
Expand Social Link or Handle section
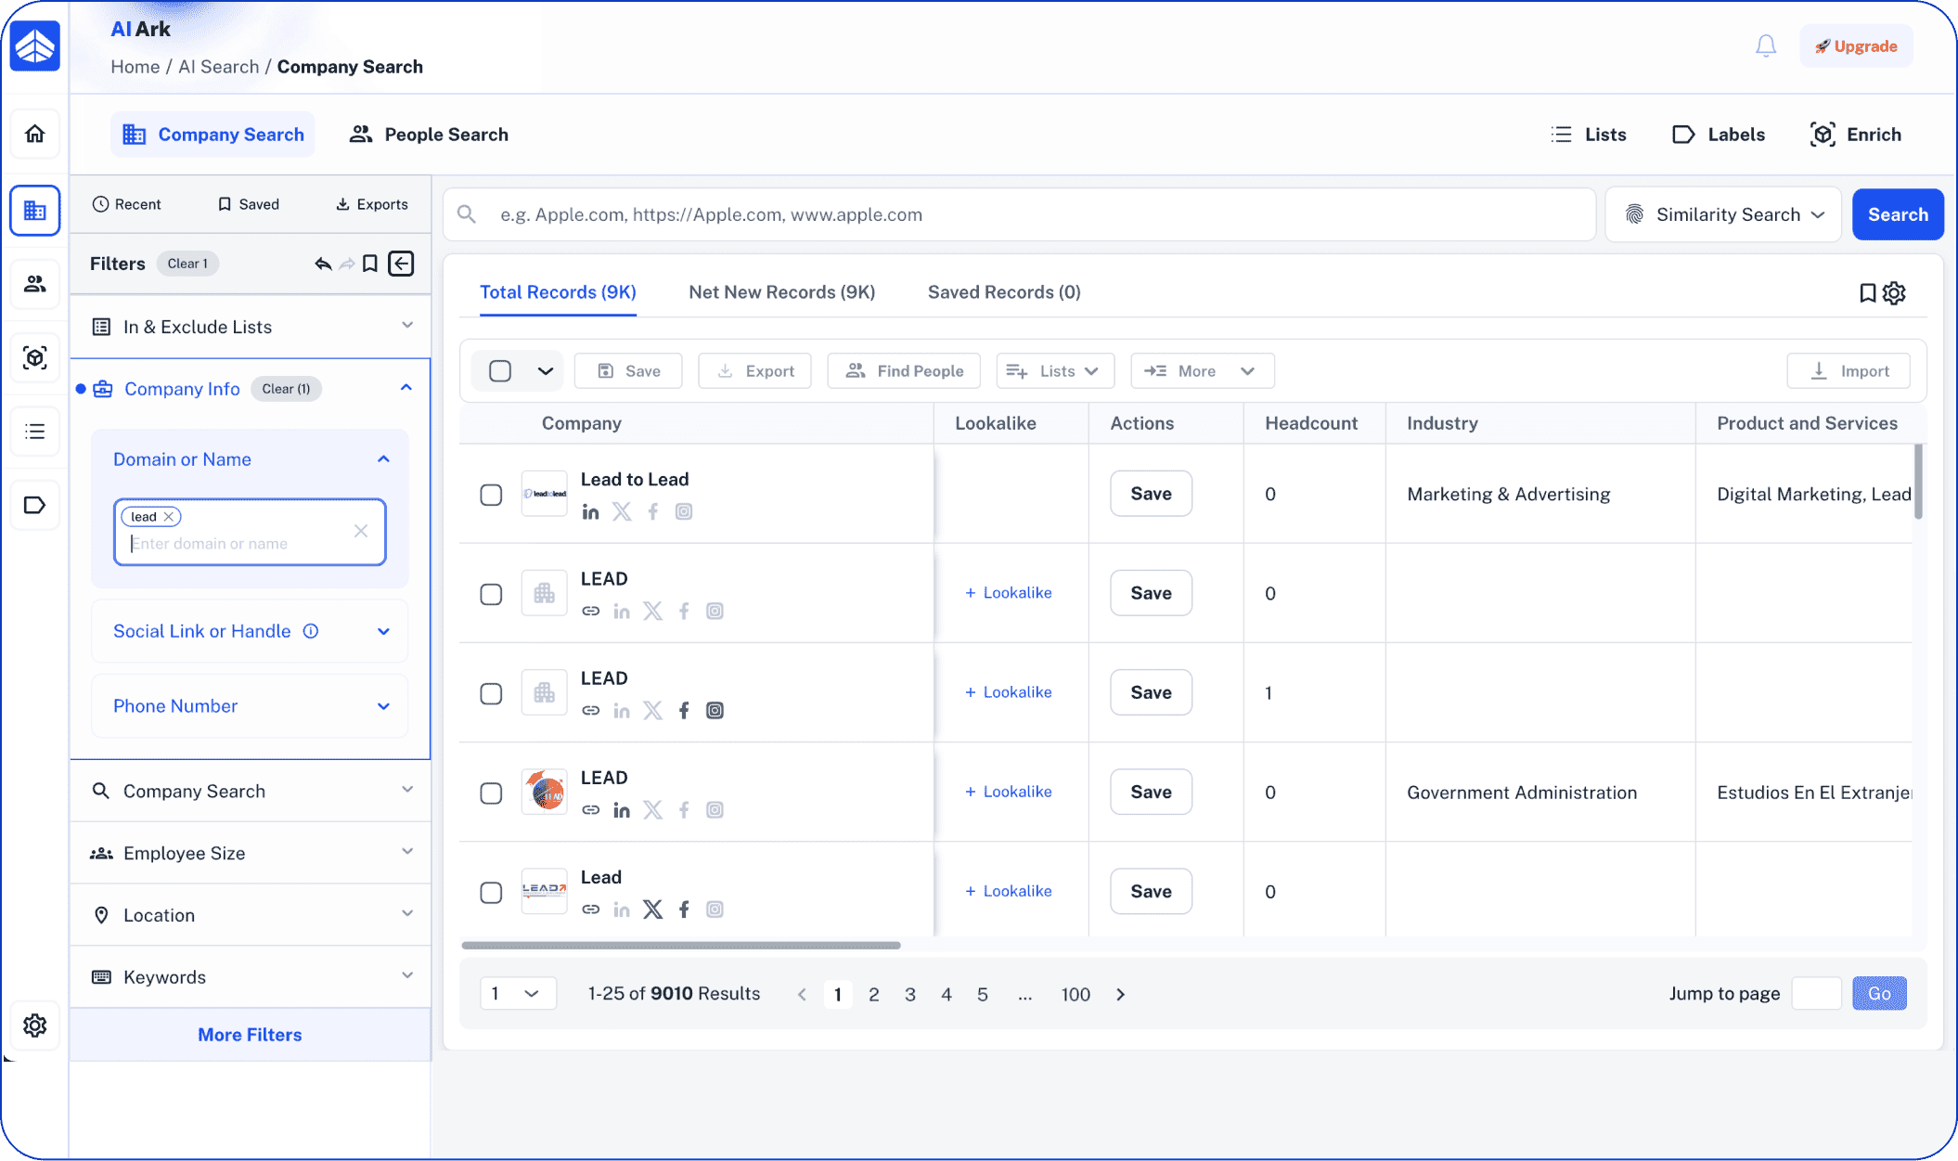tap(383, 632)
